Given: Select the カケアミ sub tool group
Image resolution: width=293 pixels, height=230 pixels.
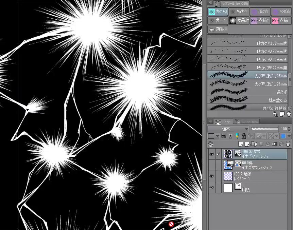Looking at the screenshot, I should tap(218, 12).
